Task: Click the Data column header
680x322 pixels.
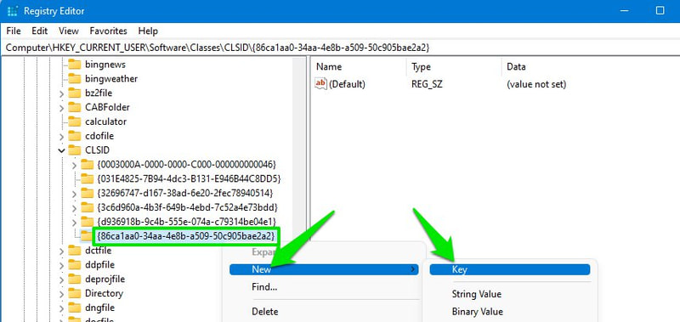Action: [x=516, y=67]
